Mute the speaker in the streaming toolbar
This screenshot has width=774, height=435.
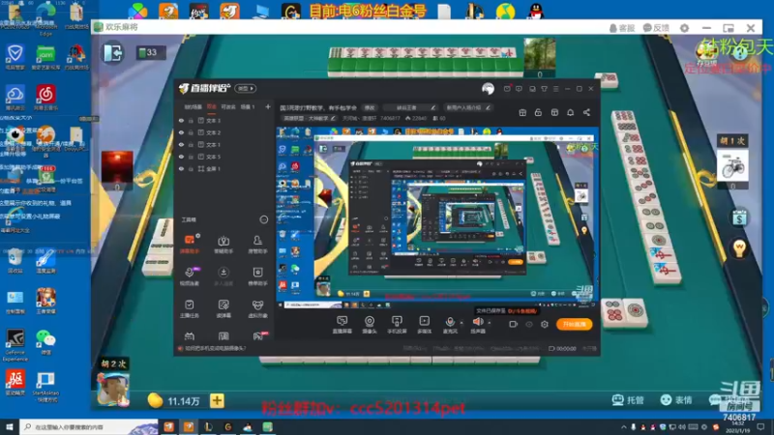(477, 324)
